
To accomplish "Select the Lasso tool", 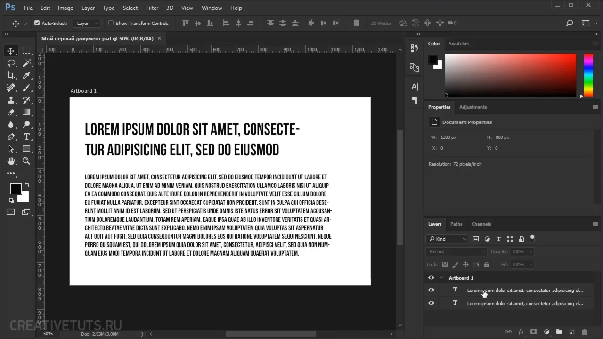I will (11, 63).
